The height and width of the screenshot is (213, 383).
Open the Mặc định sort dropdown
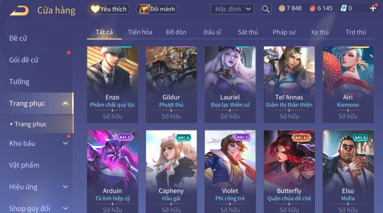tap(232, 9)
